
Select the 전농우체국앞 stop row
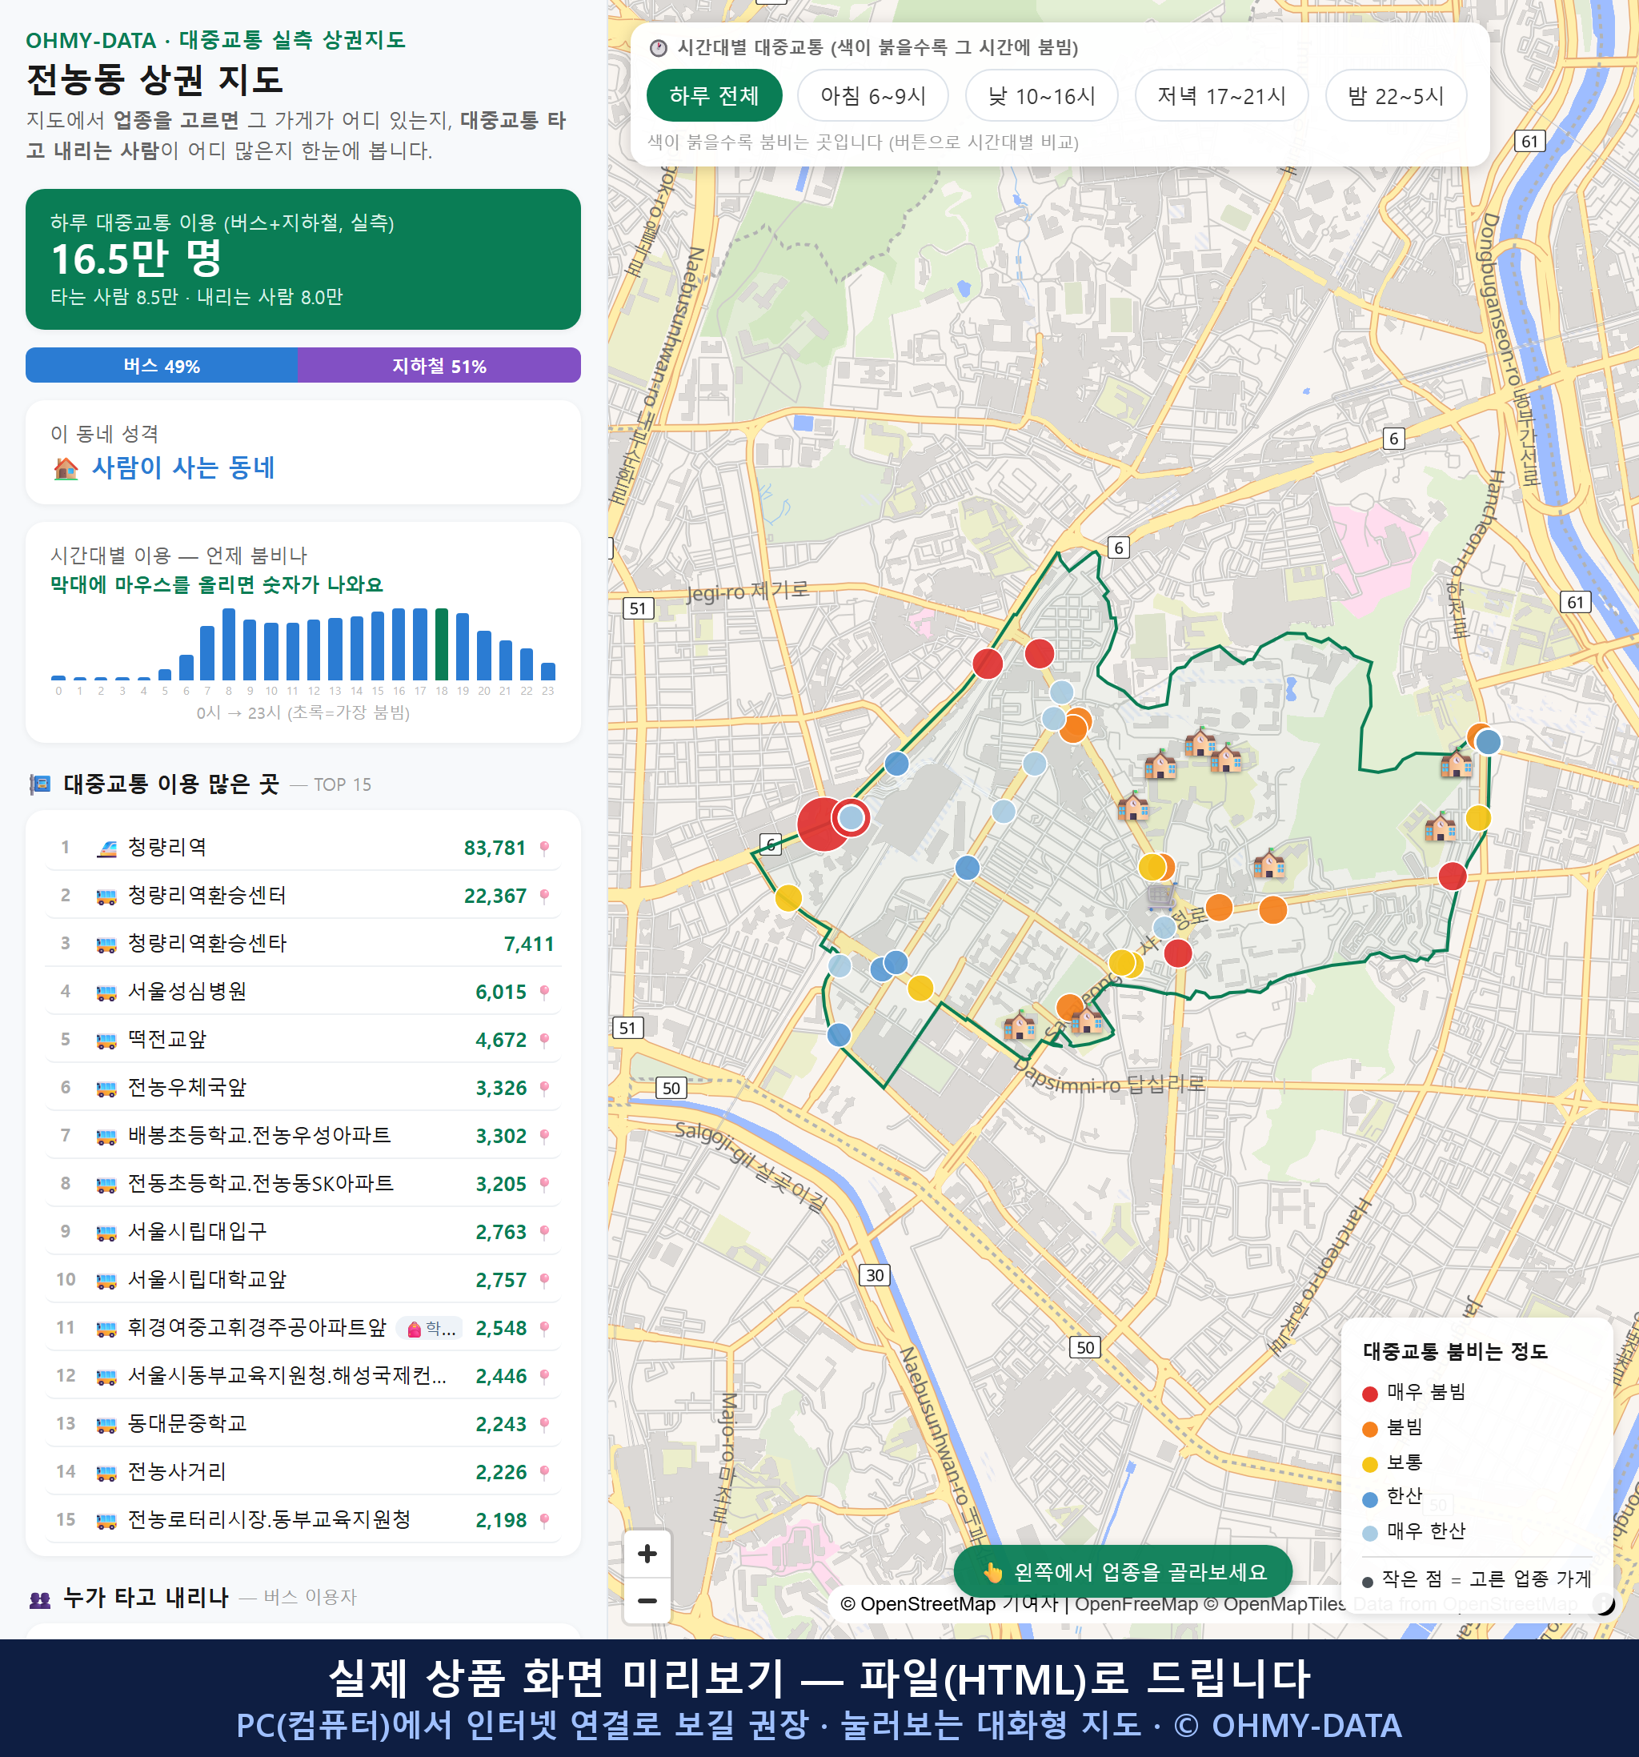pyautogui.click(x=303, y=1087)
